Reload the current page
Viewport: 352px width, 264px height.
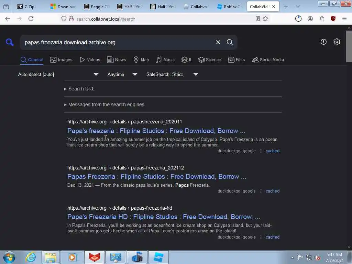coord(31,19)
